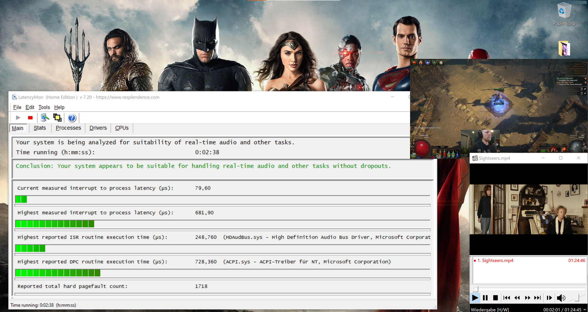The width and height of the screenshot is (588, 312).
Task: Start monitoring with the LatencyMon play button
Action: [x=18, y=118]
